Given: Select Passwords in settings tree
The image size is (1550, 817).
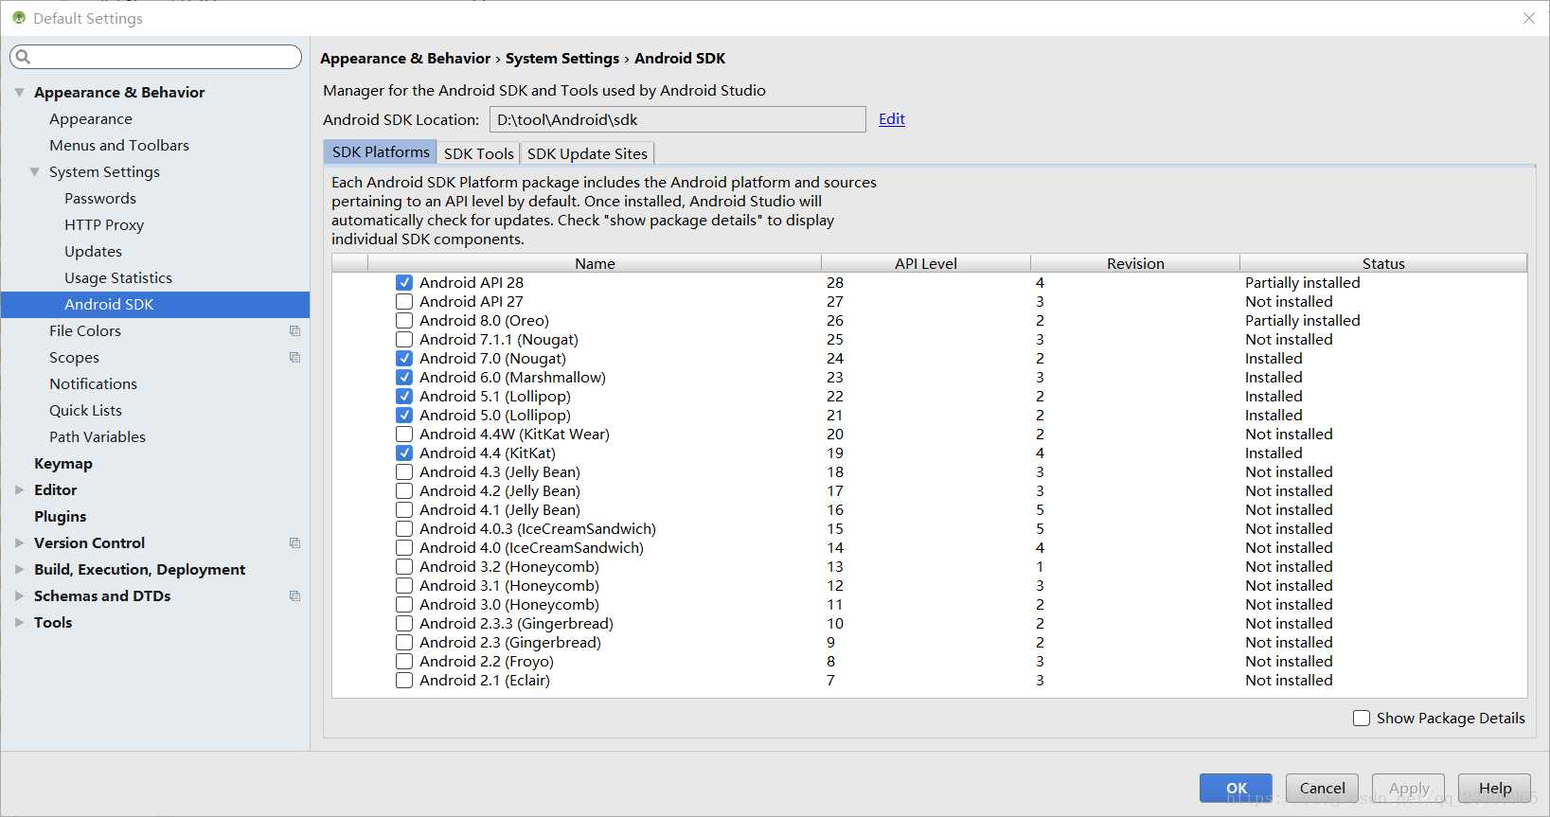Looking at the screenshot, I should [x=100, y=198].
